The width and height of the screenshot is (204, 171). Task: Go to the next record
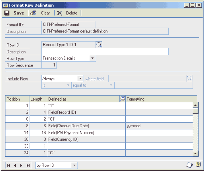[x=21, y=165]
